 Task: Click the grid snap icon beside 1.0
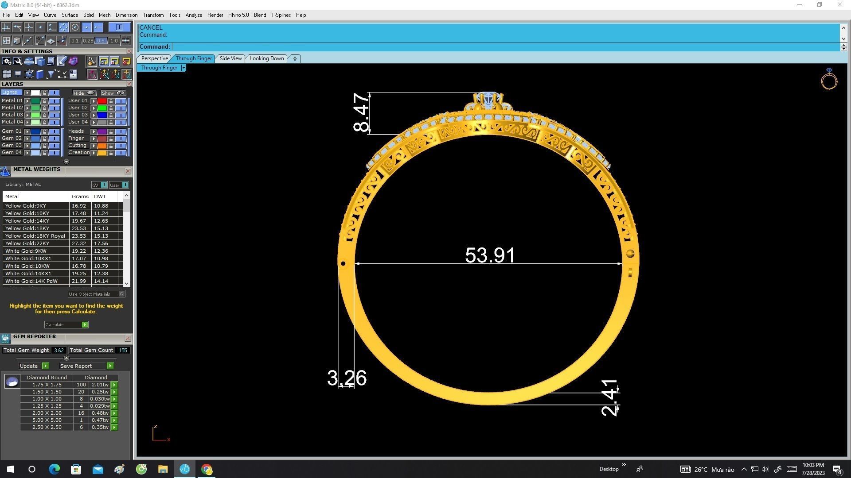pyautogui.click(x=125, y=41)
